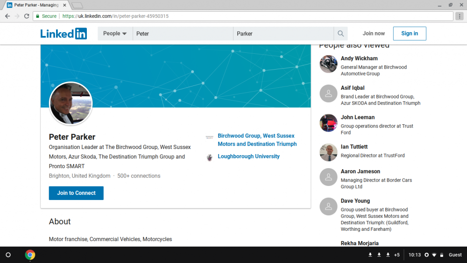Go back with browser back arrow
This screenshot has height=263, width=467.
point(7,16)
